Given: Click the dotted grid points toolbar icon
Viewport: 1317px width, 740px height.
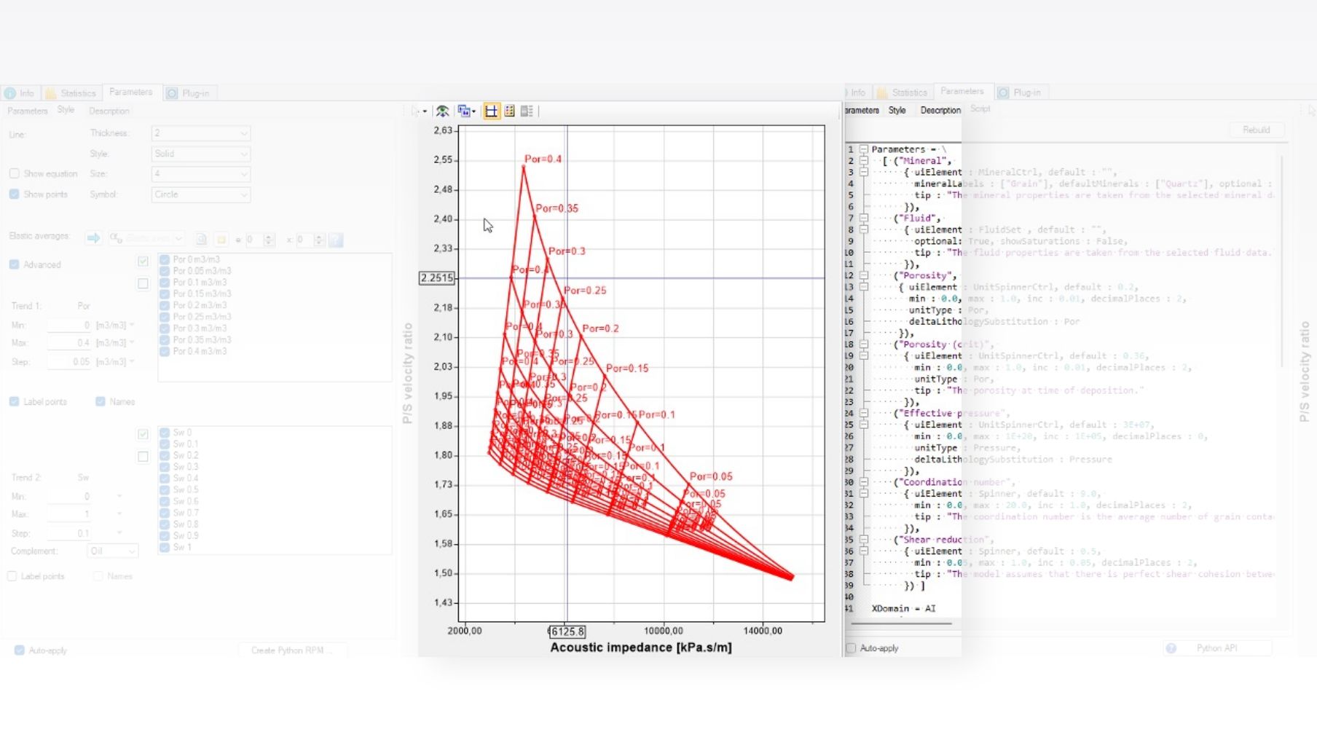Looking at the screenshot, I should [509, 111].
